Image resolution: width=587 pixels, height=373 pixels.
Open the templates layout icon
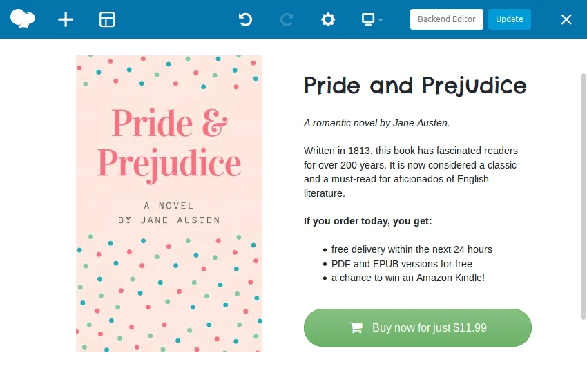point(107,19)
